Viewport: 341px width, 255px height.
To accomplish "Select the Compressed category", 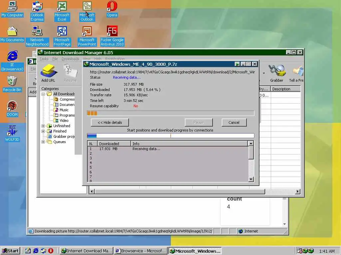I will click(64, 99).
